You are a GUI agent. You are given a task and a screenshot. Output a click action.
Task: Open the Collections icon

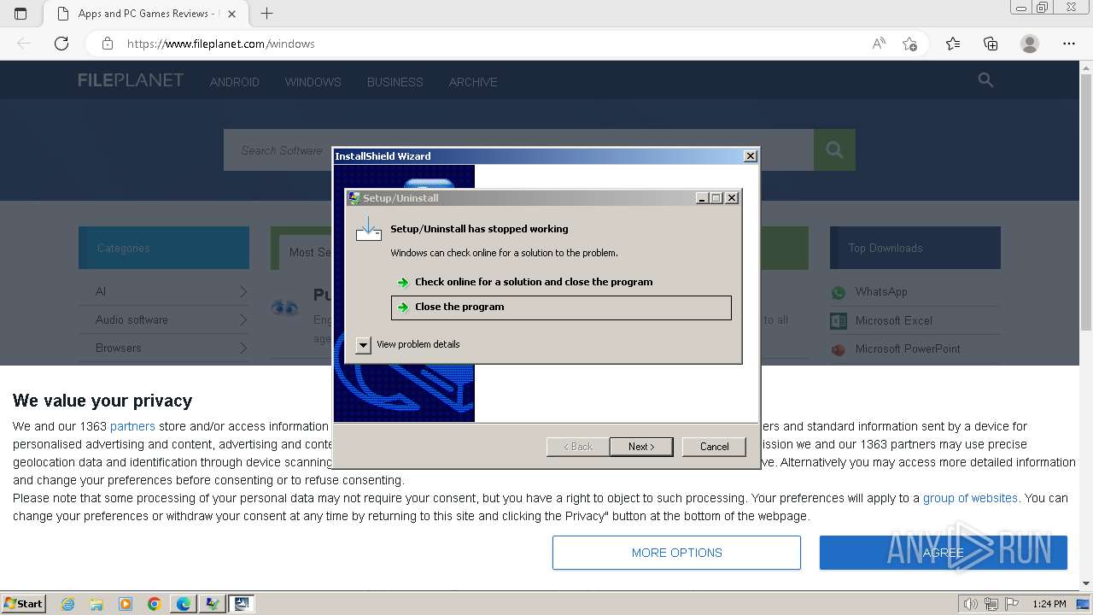(x=991, y=44)
